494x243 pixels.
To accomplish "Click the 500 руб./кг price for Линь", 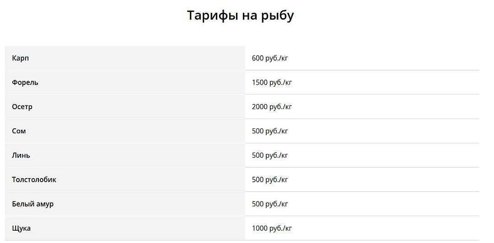I will [x=270, y=155].
